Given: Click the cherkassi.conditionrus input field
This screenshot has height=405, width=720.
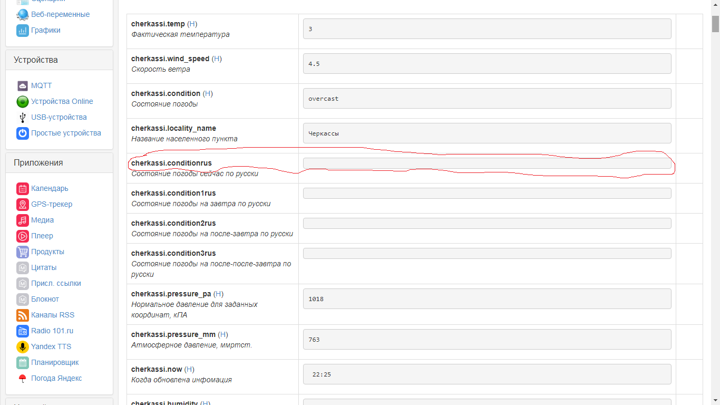Looking at the screenshot, I should [487, 163].
